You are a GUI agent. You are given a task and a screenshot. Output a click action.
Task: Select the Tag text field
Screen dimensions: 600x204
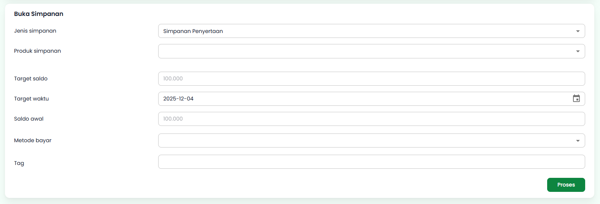click(x=371, y=162)
